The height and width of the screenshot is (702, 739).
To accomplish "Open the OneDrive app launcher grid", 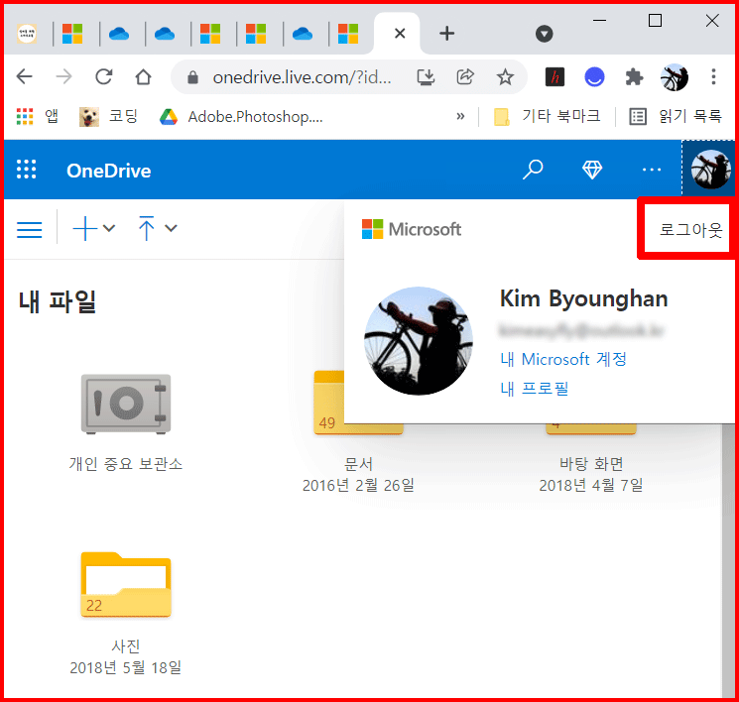I will click(x=27, y=170).
